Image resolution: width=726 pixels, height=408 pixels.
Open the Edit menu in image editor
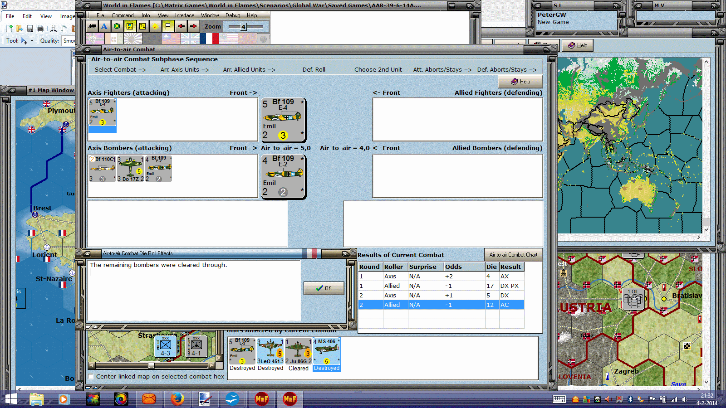click(x=27, y=16)
